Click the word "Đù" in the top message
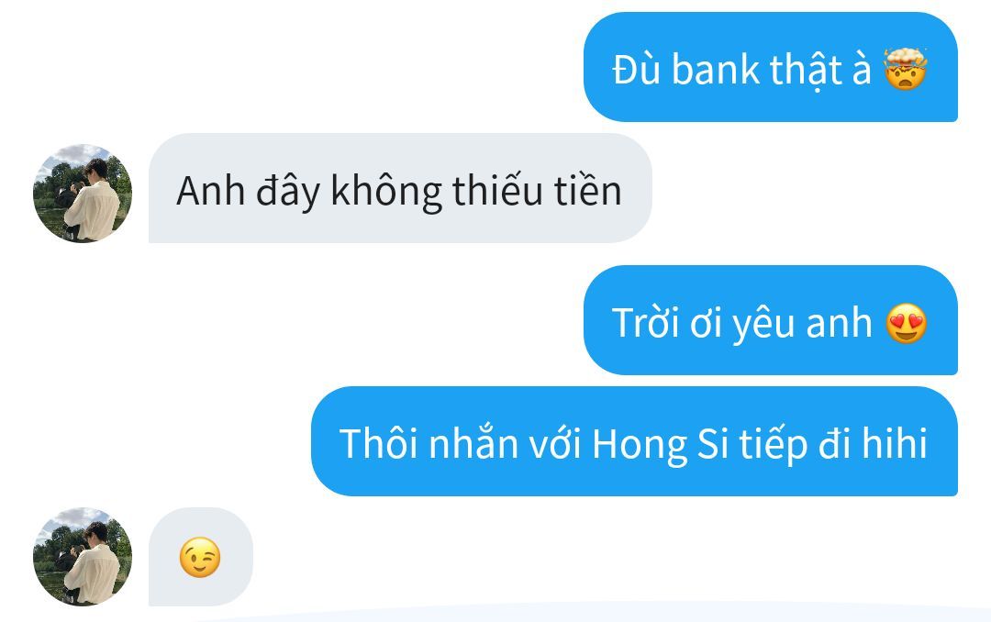This screenshot has height=622, width=991. click(x=637, y=68)
